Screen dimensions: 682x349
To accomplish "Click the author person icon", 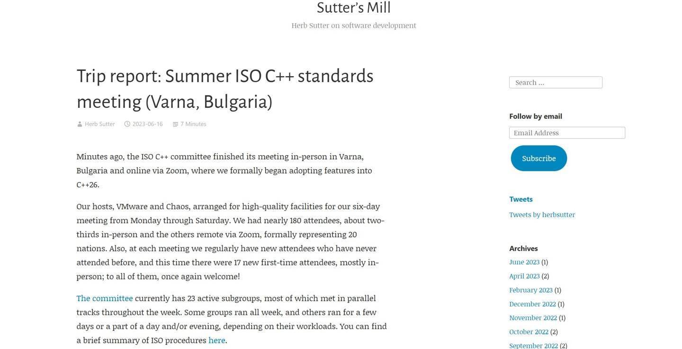I will coord(80,124).
